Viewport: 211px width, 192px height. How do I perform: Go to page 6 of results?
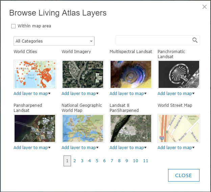(x=104, y=161)
